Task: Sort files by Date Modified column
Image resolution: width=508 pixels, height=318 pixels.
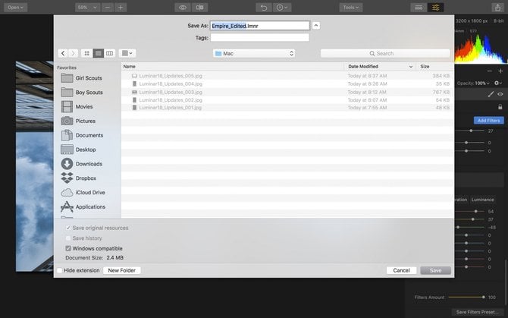Action: point(380,67)
